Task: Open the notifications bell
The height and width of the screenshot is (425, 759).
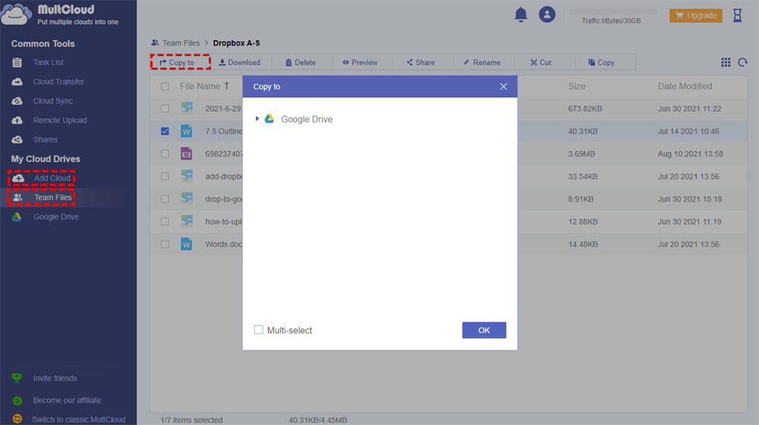Action: (x=521, y=14)
